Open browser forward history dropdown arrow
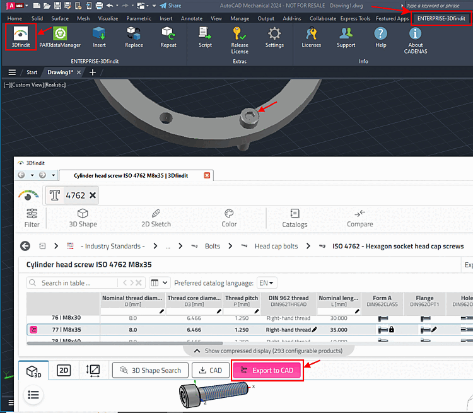Image resolution: width=473 pixels, height=413 pixels. [54, 175]
